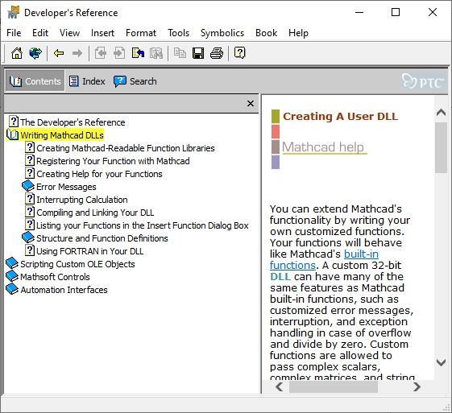This screenshot has width=452, height=413.
Task: Click the vertical scrollbar thumb
Action: 441,147
